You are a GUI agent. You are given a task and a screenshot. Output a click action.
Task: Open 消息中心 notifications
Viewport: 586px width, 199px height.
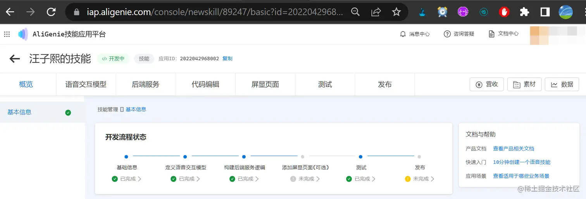click(415, 34)
